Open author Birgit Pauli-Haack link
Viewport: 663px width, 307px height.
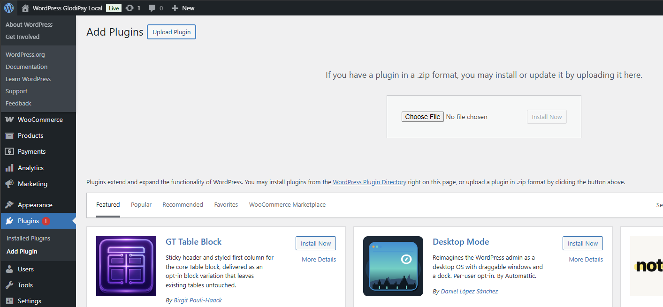[x=198, y=300]
